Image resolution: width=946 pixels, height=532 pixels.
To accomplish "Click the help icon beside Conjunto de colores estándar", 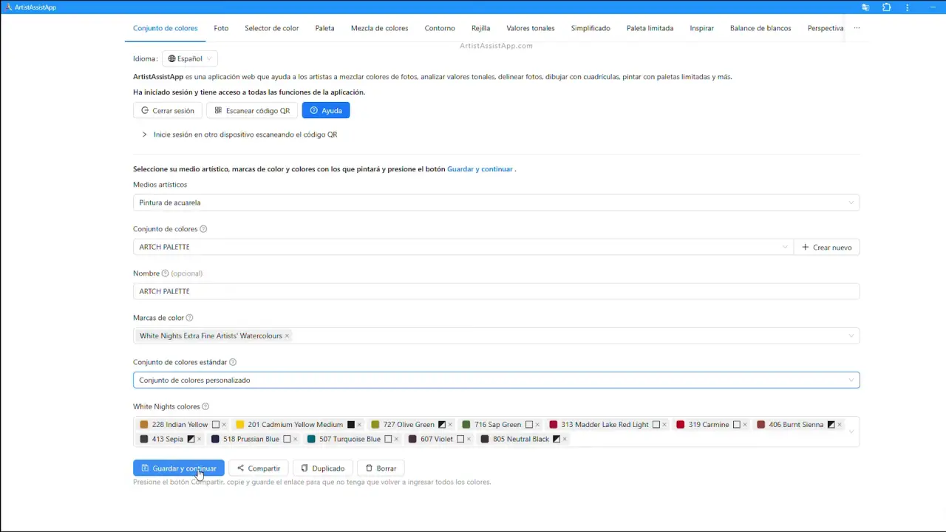I will click(x=233, y=362).
